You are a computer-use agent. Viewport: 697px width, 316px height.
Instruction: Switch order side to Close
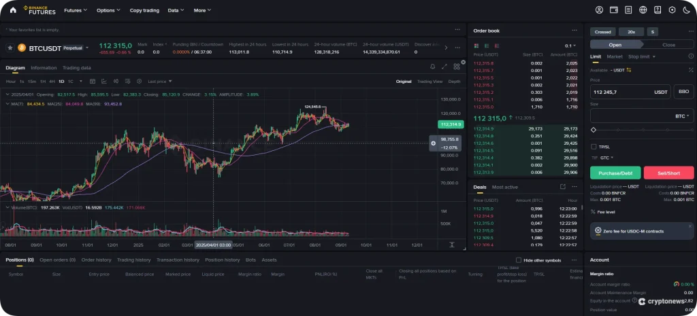click(x=668, y=44)
